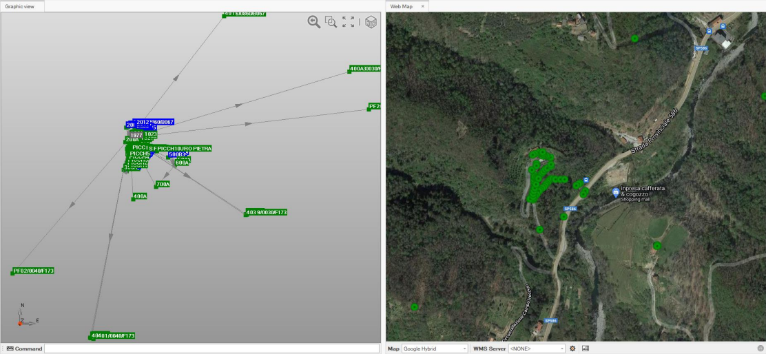Select point label 700A in graphic view

pyautogui.click(x=163, y=185)
